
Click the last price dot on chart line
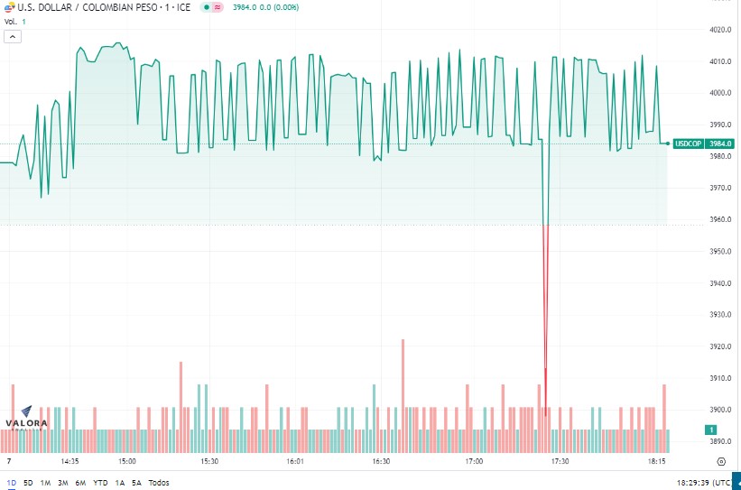(668, 143)
